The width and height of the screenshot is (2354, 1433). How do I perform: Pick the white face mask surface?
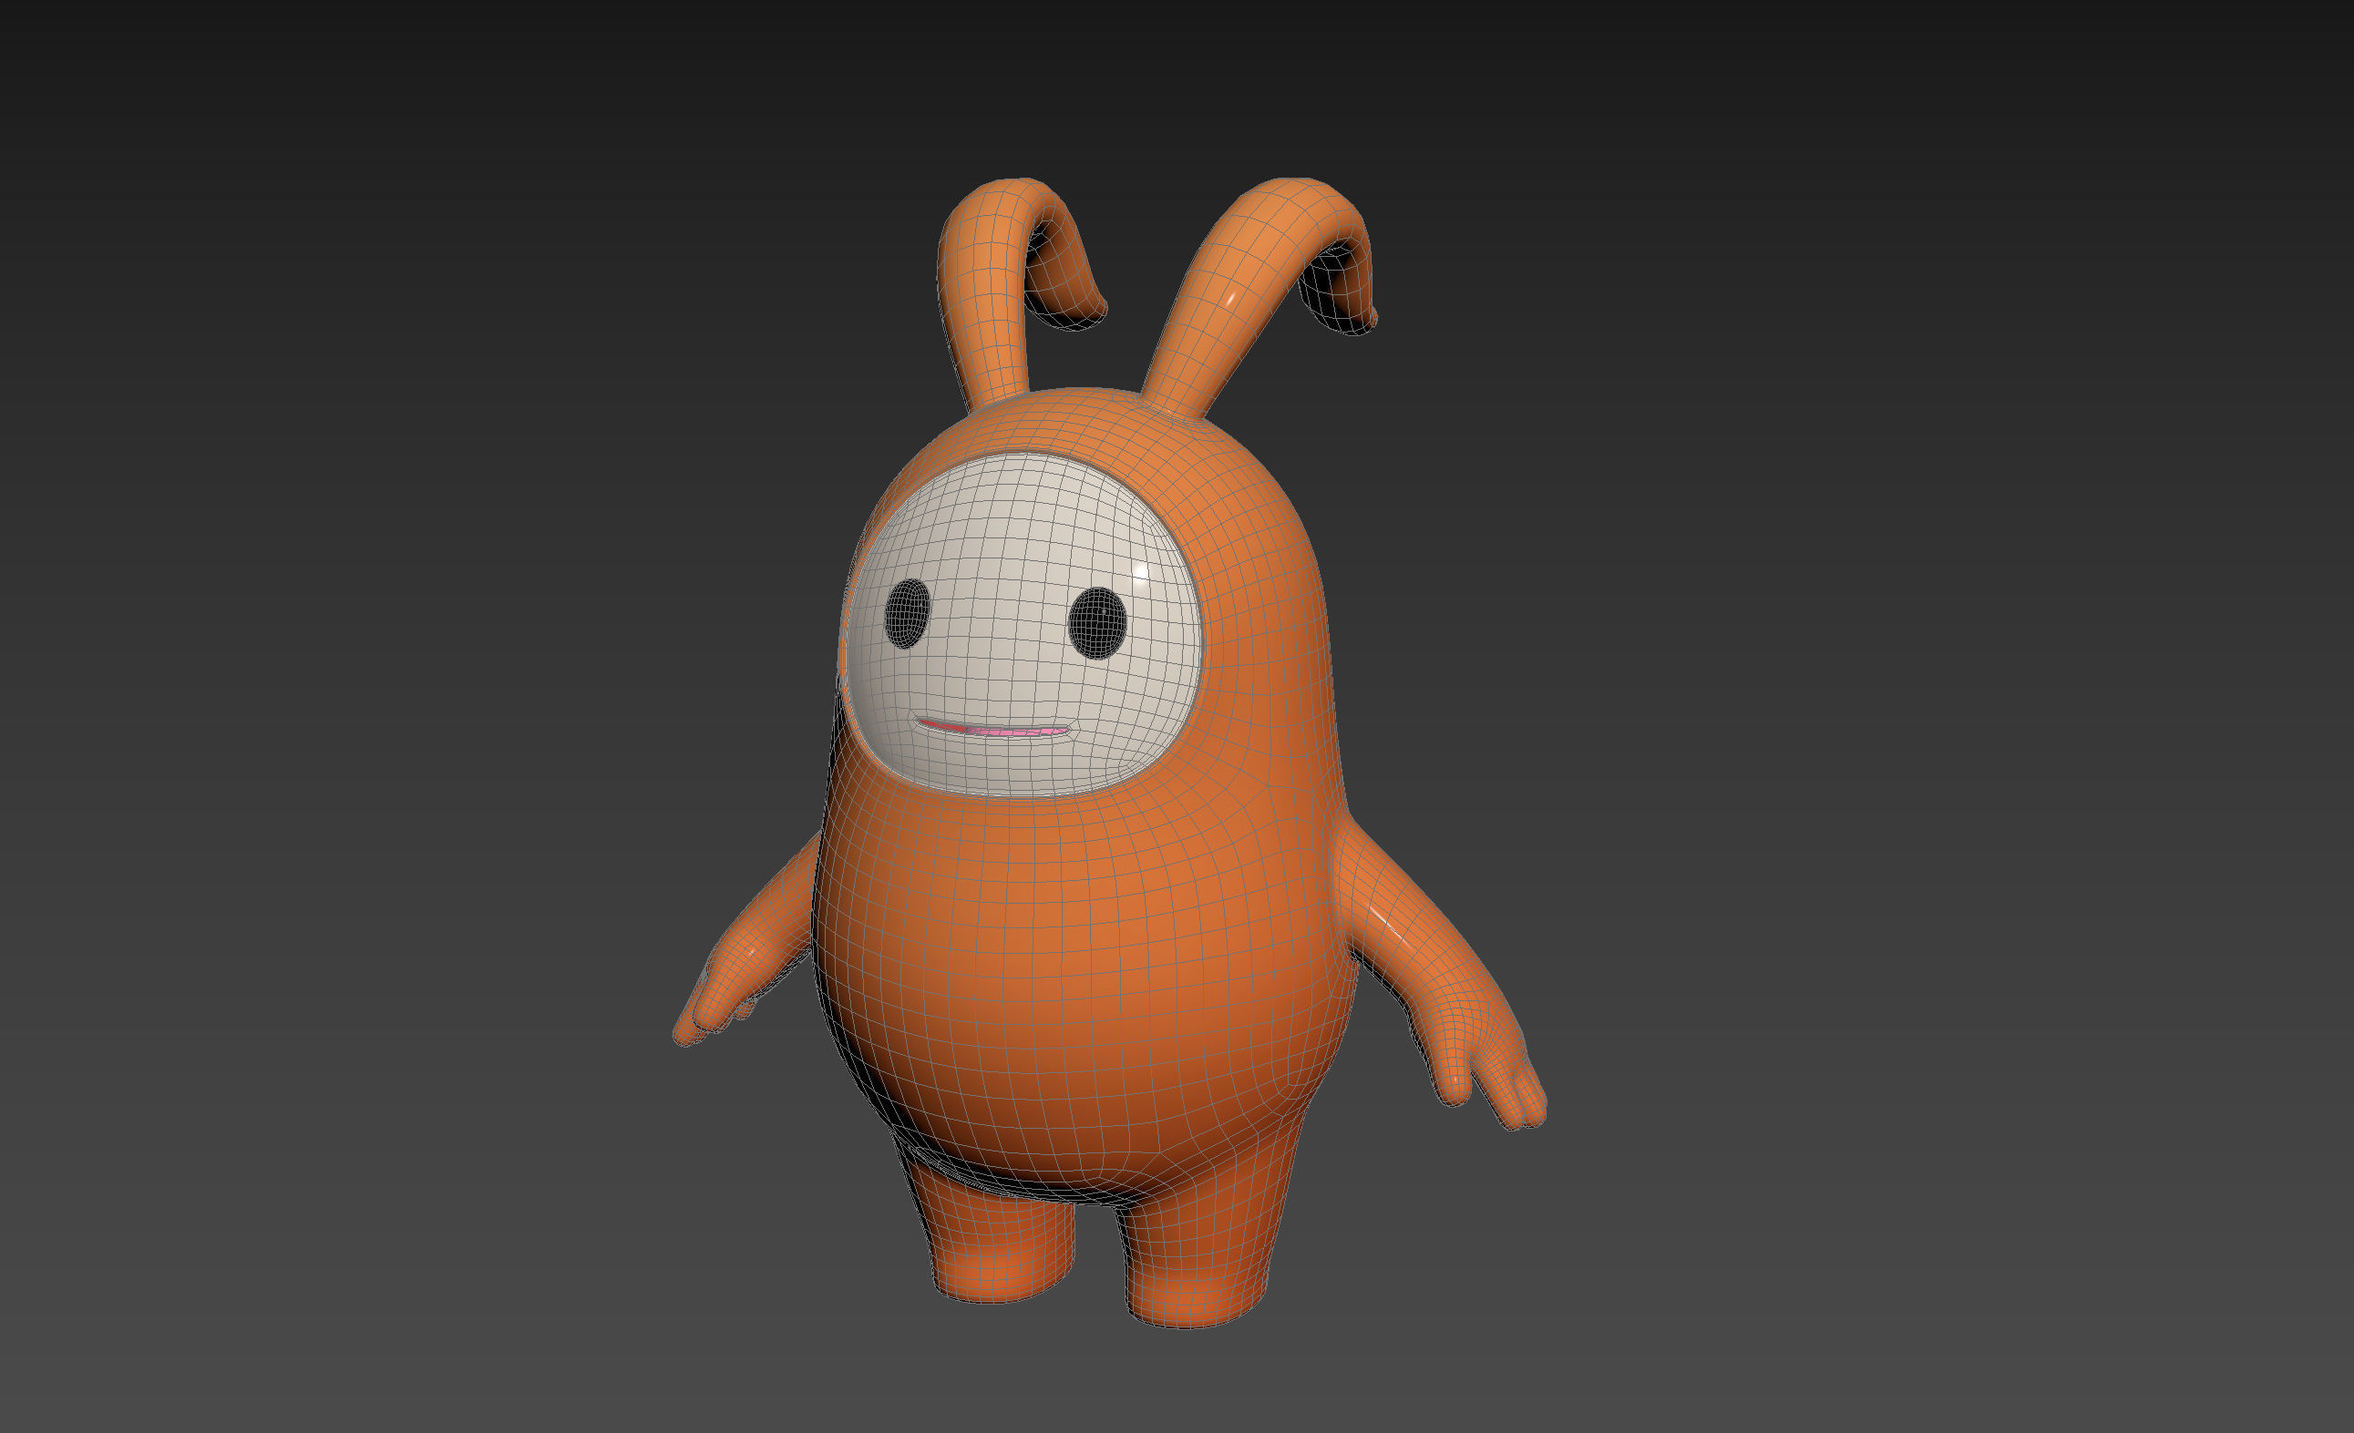[1023, 625]
